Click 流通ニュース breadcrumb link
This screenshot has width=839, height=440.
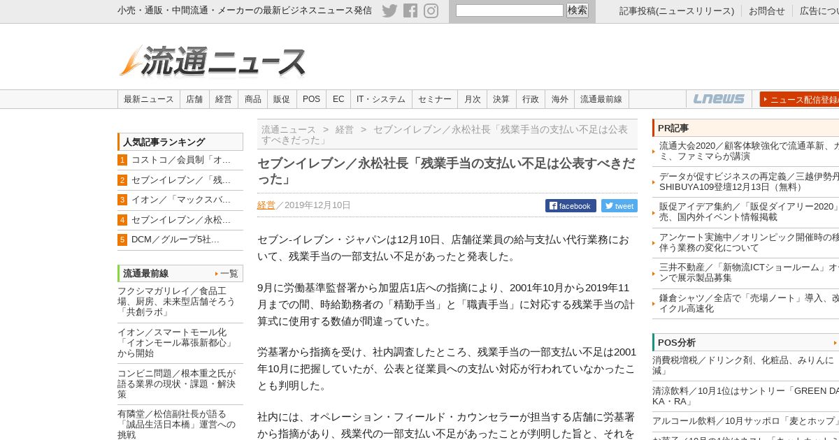tap(289, 130)
